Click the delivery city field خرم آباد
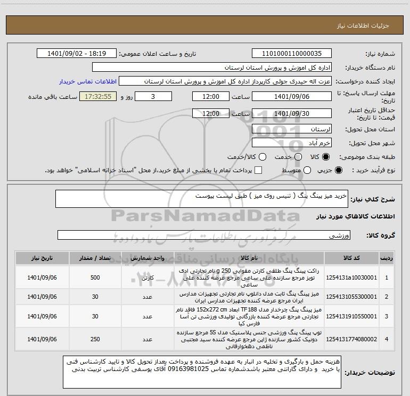Image resolution: width=410 pixels, height=396 pixels. point(292,142)
